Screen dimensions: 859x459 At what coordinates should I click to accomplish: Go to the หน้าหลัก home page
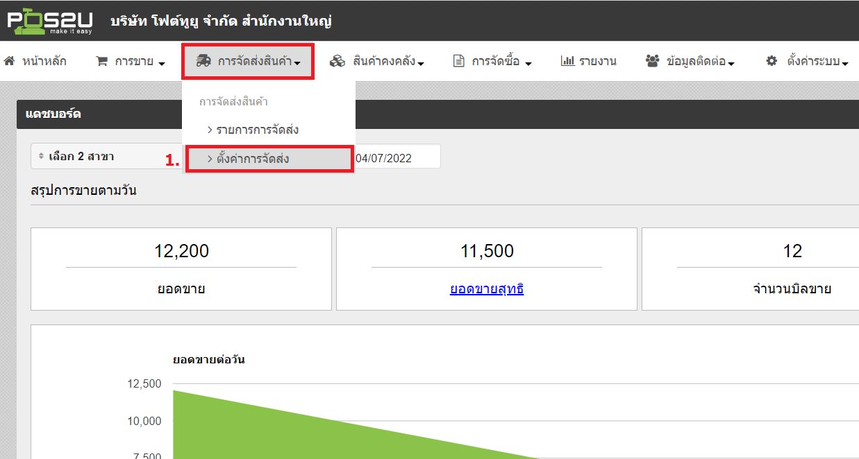point(44,61)
